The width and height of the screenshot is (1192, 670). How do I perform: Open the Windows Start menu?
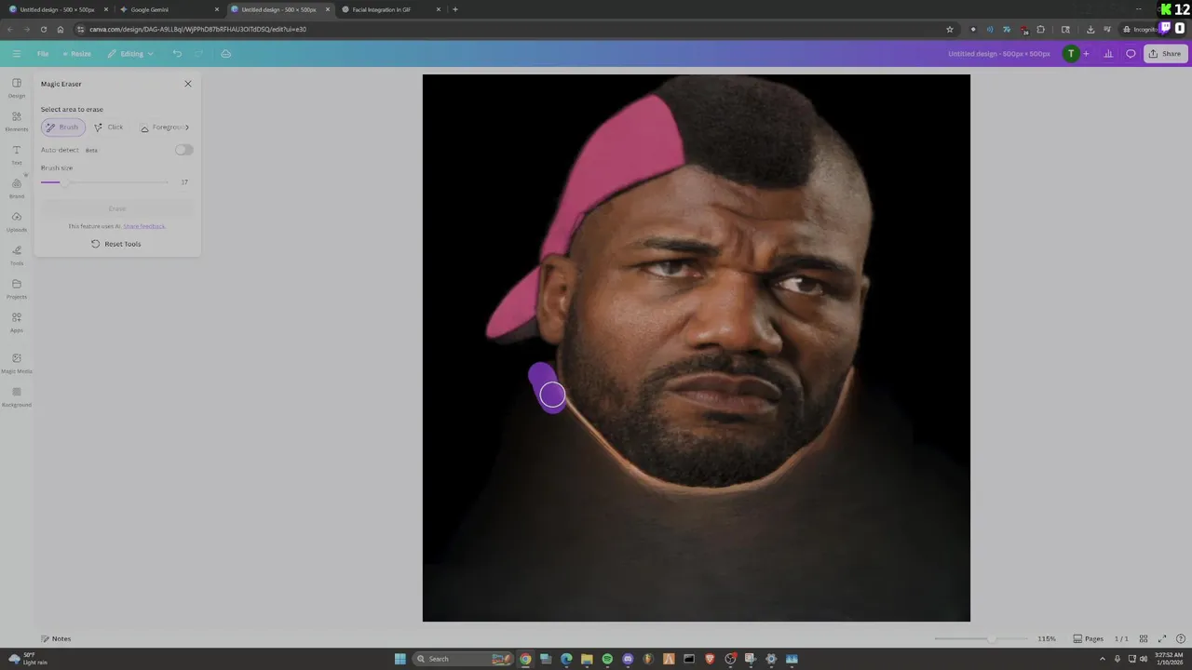pyautogui.click(x=400, y=659)
